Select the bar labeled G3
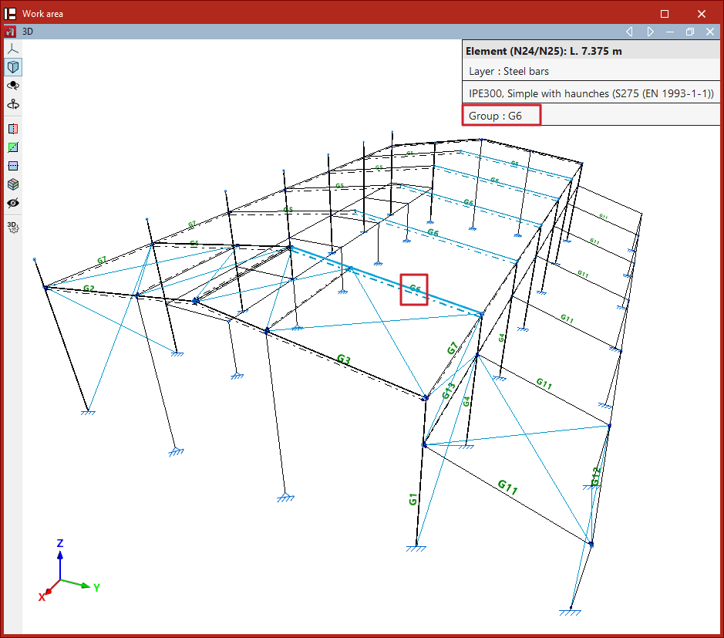This screenshot has width=724, height=638. (x=344, y=359)
